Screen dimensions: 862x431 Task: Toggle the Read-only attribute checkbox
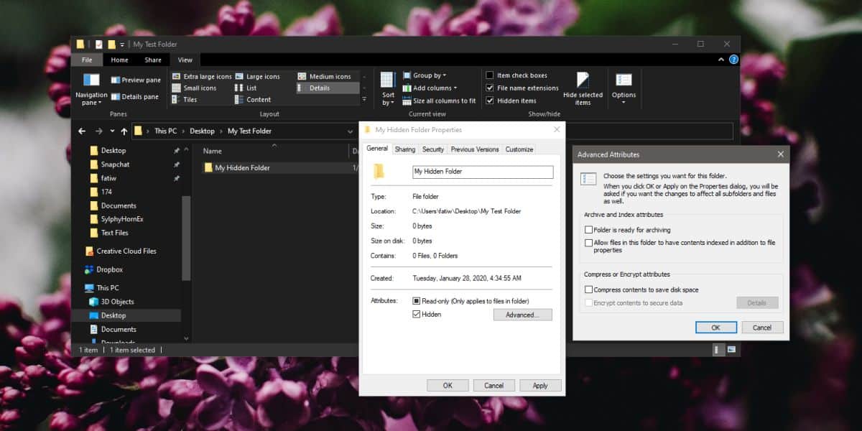416,301
